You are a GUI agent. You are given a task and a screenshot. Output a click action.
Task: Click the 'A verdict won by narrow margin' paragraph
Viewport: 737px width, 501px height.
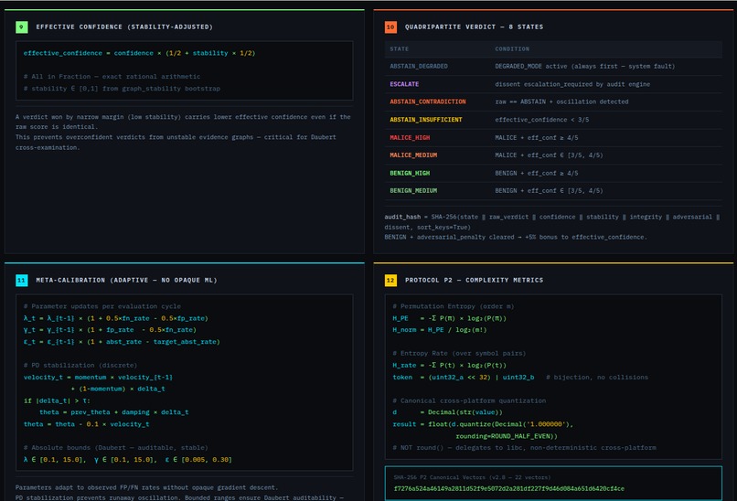pos(183,122)
